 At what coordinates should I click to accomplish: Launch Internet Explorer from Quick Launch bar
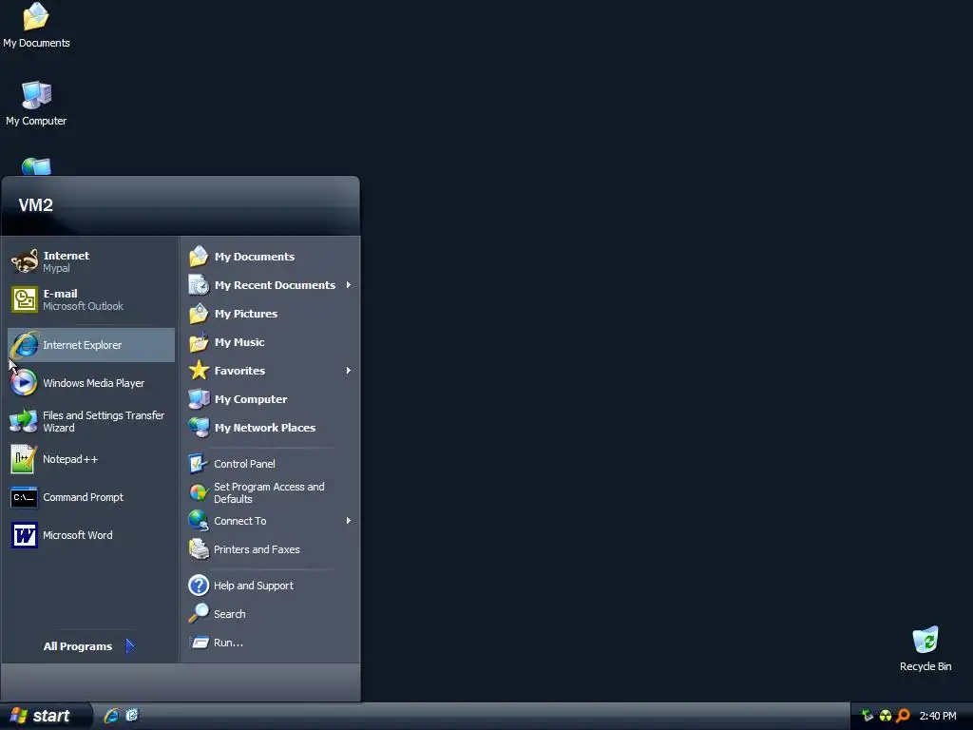pyautogui.click(x=112, y=716)
